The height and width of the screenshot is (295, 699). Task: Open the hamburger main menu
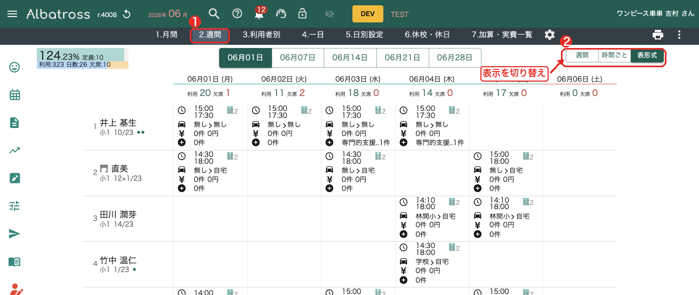pos(12,14)
